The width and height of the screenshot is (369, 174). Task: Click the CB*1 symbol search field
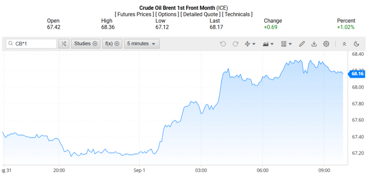point(31,43)
